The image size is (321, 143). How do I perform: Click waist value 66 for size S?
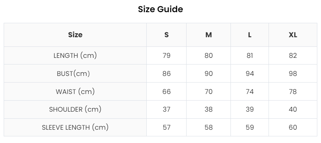click(x=167, y=91)
